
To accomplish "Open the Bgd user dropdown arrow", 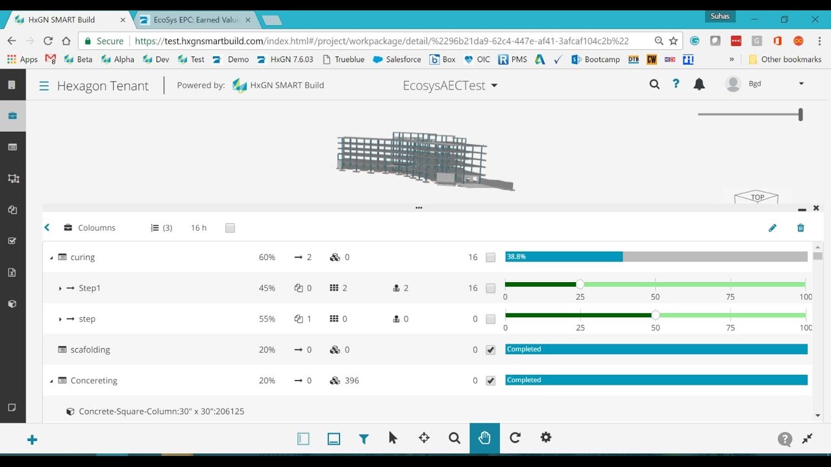I will pyautogui.click(x=801, y=84).
